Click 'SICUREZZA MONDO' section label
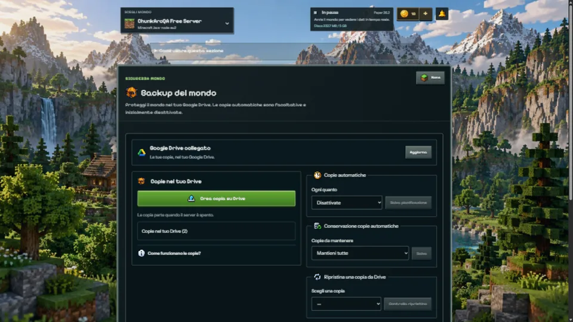Screen dimensions: 573x322 coord(145,79)
